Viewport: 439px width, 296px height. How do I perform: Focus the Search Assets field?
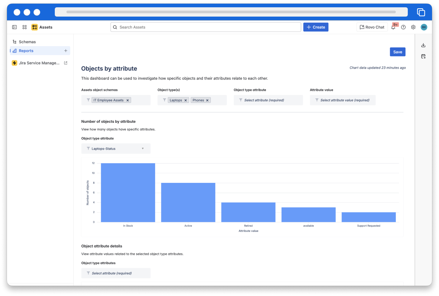coord(206,27)
